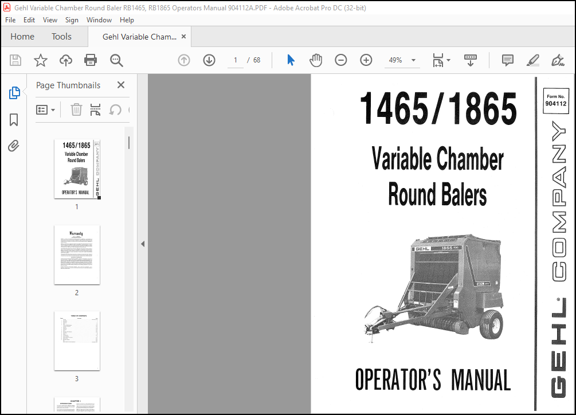
Task: Open the Window menu
Action: point(99,20)
